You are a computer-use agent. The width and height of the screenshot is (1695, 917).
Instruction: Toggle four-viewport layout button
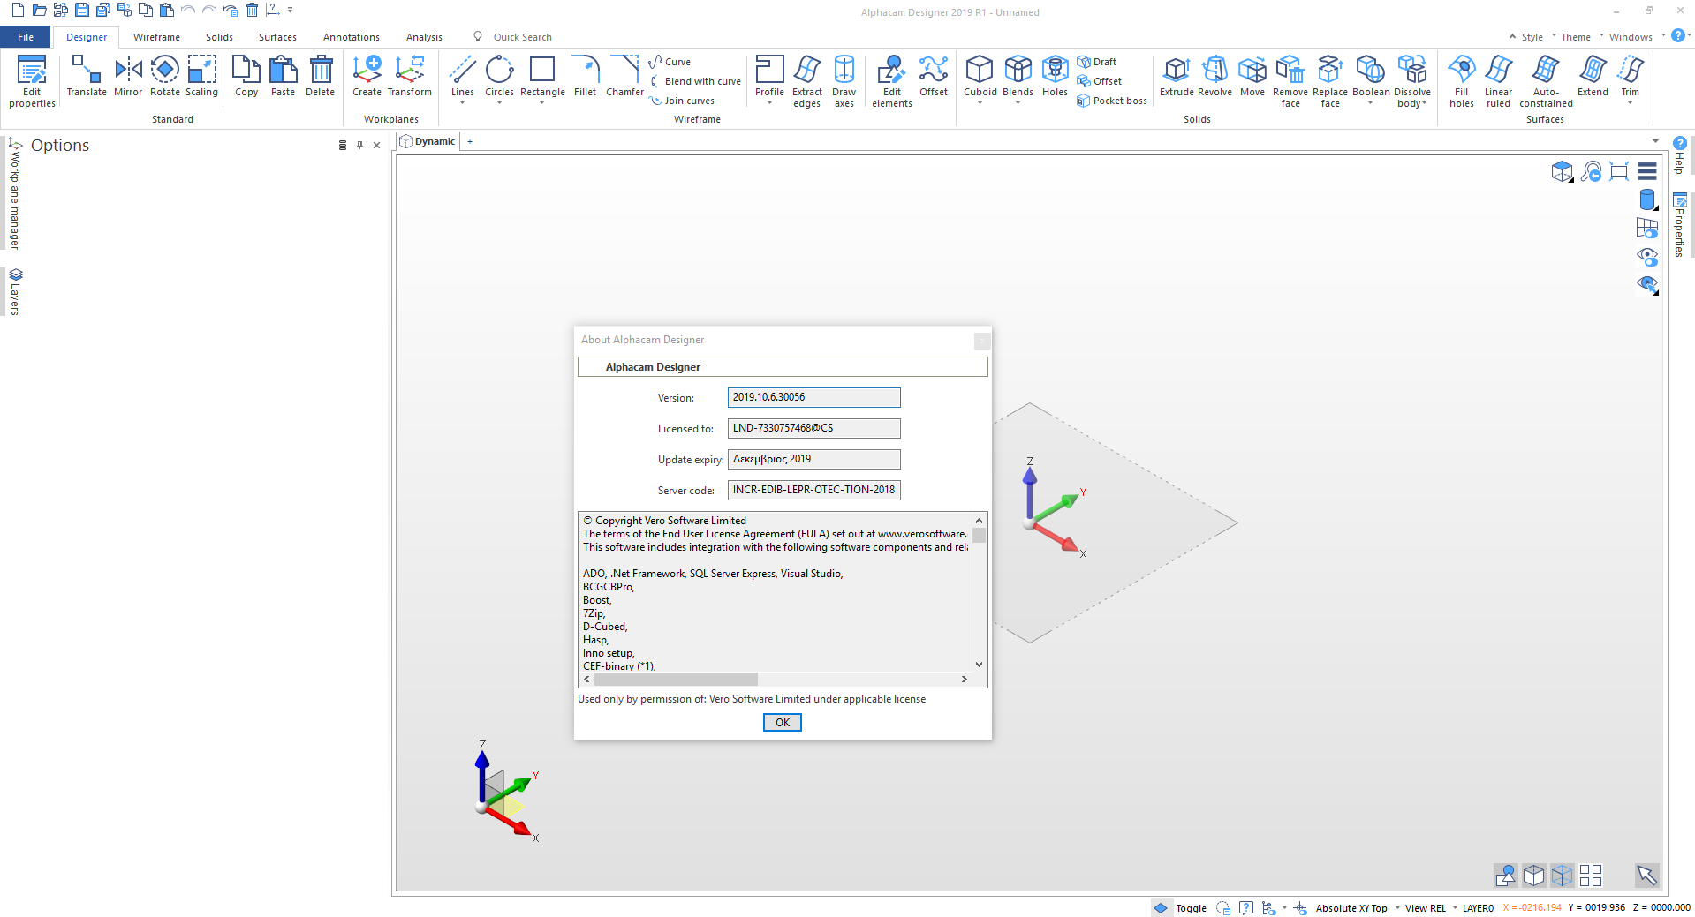pos(1591,875)
